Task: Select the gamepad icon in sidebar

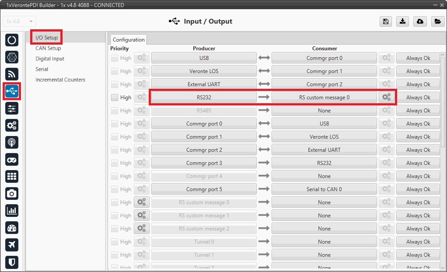Action: click(12, 159)
